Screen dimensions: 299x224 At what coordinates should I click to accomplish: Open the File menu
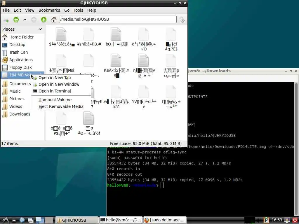point(6,10)
